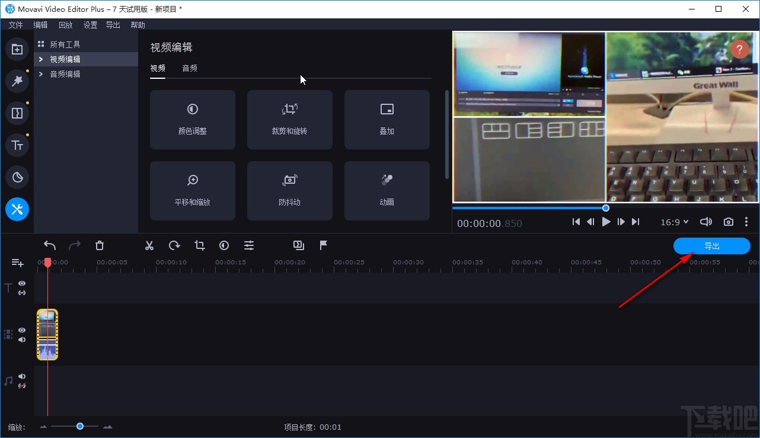
Task: Add a marker with the flag icon
Action: 324,245
